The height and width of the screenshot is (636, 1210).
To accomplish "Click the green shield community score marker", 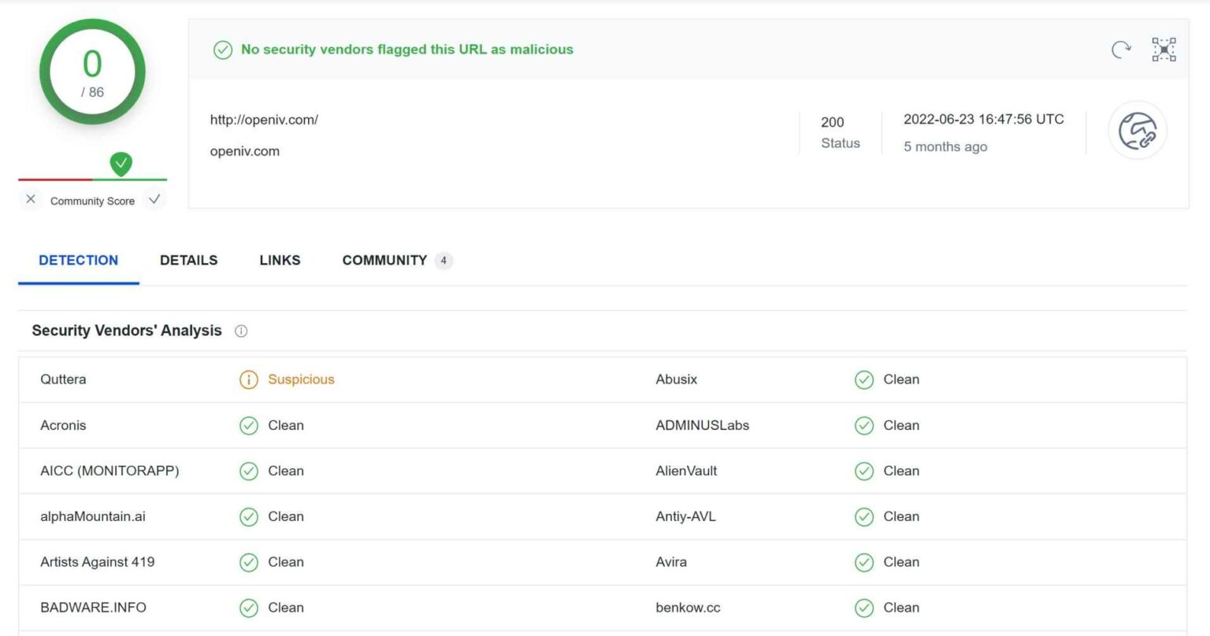I will 121,164.
